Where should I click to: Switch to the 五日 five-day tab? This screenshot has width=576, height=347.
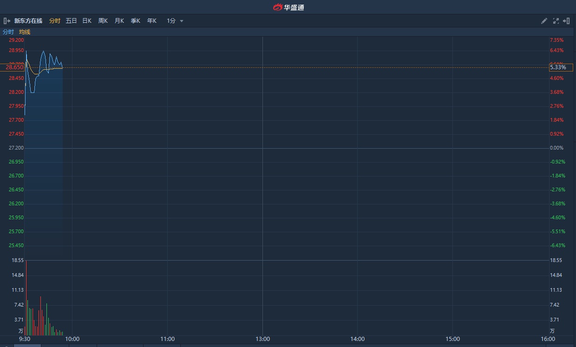(71, 21)
